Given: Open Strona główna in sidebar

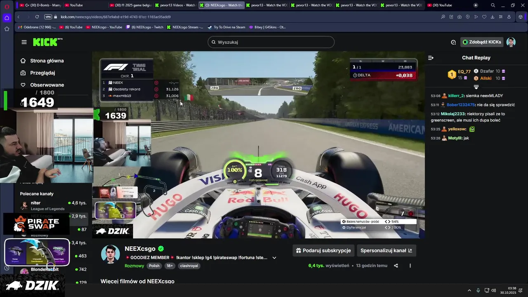Looking at the screenshot, I should coord(42,61).
